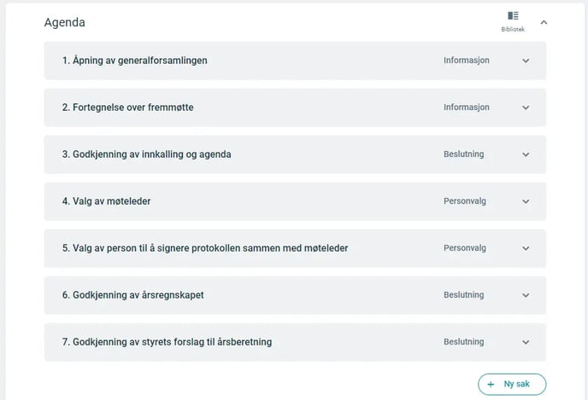Expand Godkjenning av årsregnskapet chevron
This screenshot has height=400, width=588.
coord(526,295)
